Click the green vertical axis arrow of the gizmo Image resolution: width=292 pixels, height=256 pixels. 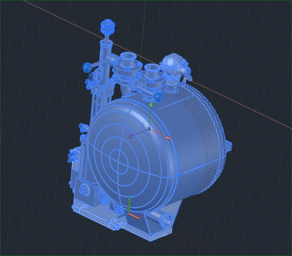(x=151, y=104)
